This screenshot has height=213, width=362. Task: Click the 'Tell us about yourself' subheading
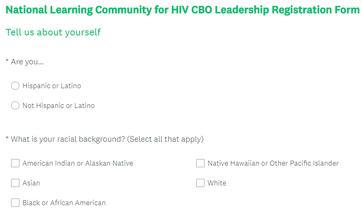53,32
